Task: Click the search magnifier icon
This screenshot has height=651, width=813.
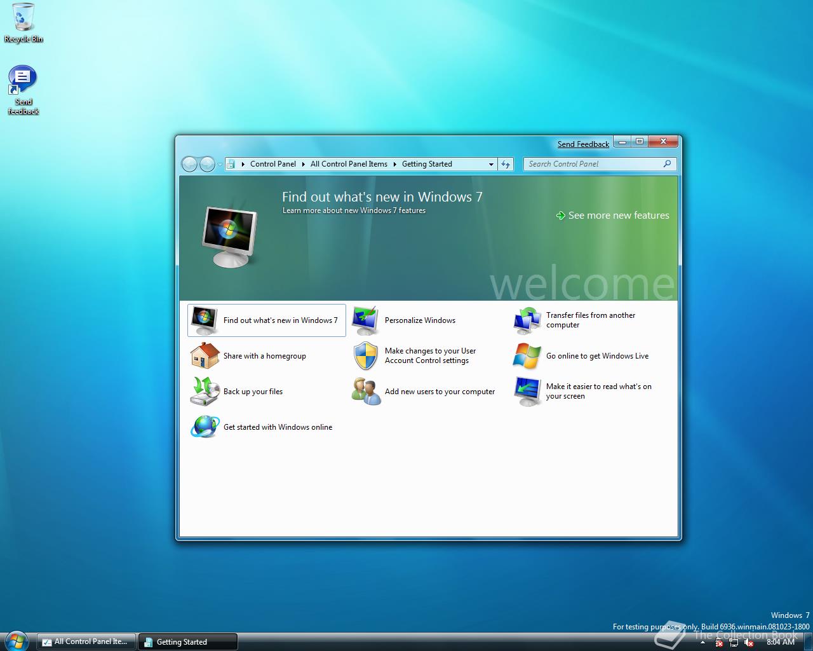Action: click(x=667, y=164)
